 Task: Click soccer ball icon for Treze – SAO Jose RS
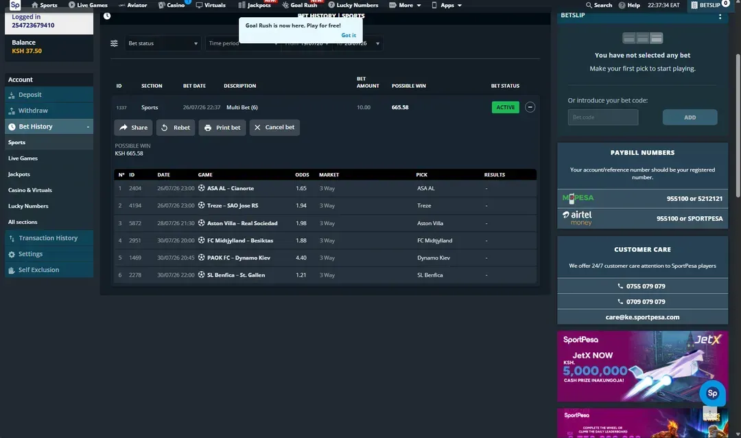(x=201, y=205)
